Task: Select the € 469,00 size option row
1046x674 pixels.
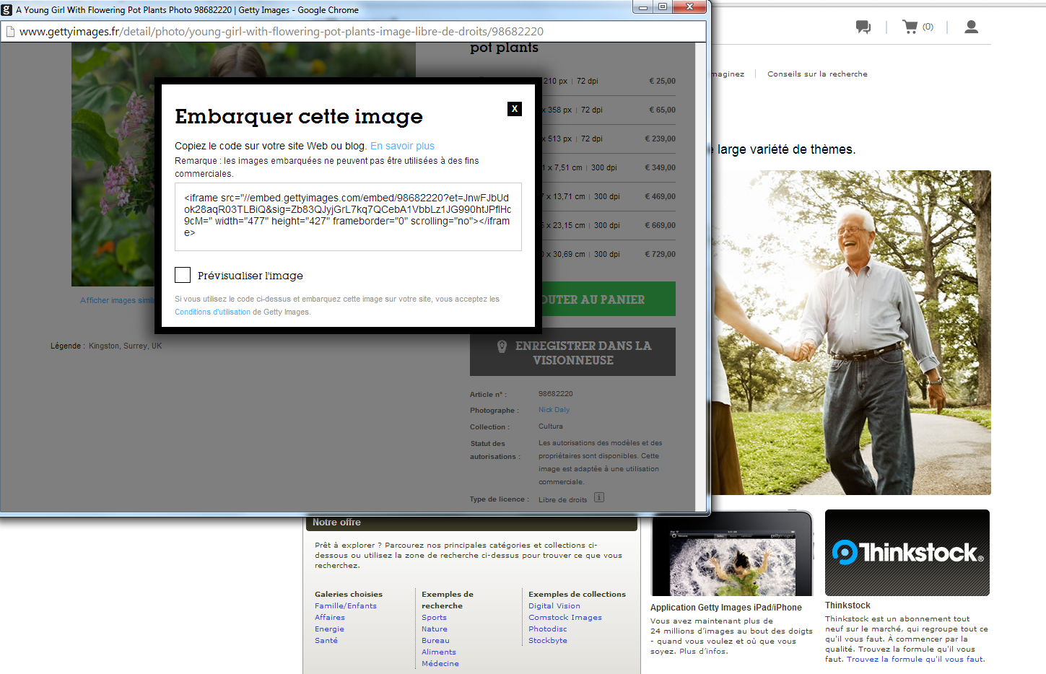Action: point(609,196)
